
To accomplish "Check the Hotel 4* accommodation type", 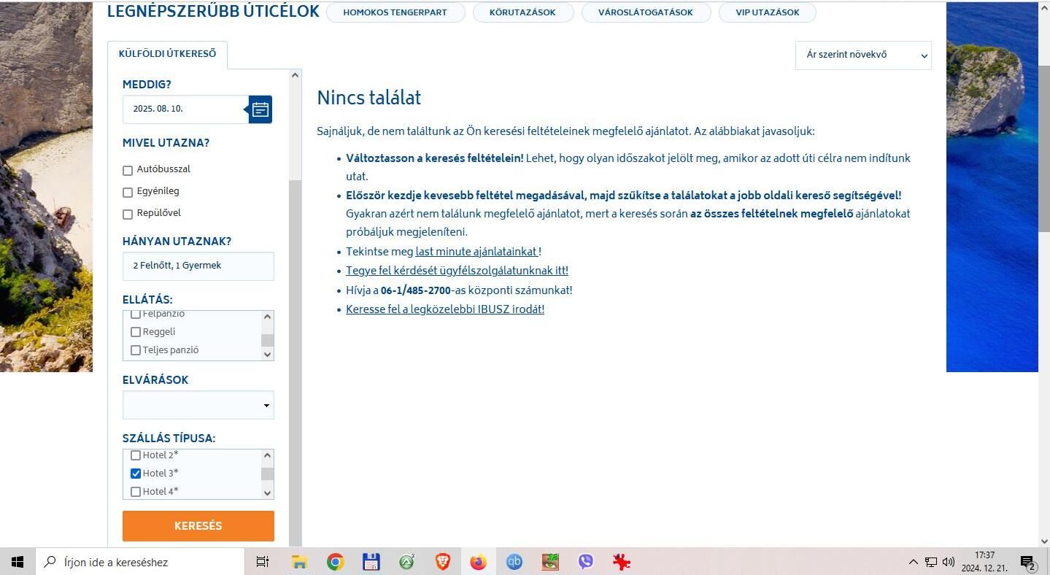I will (x=136, y=491).
